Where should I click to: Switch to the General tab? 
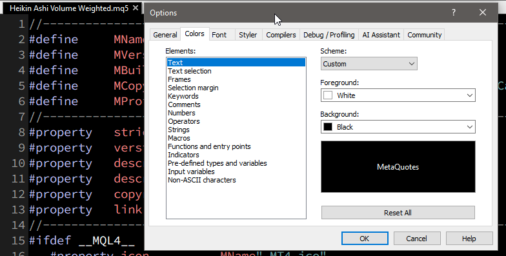click(x=165, y=35)
